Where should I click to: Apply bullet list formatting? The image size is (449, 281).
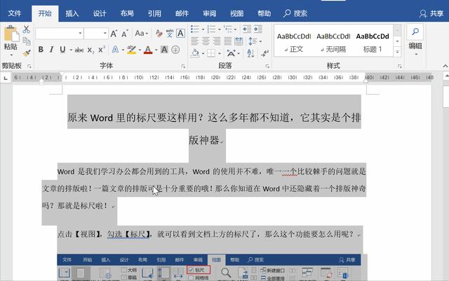click(195, 29)
